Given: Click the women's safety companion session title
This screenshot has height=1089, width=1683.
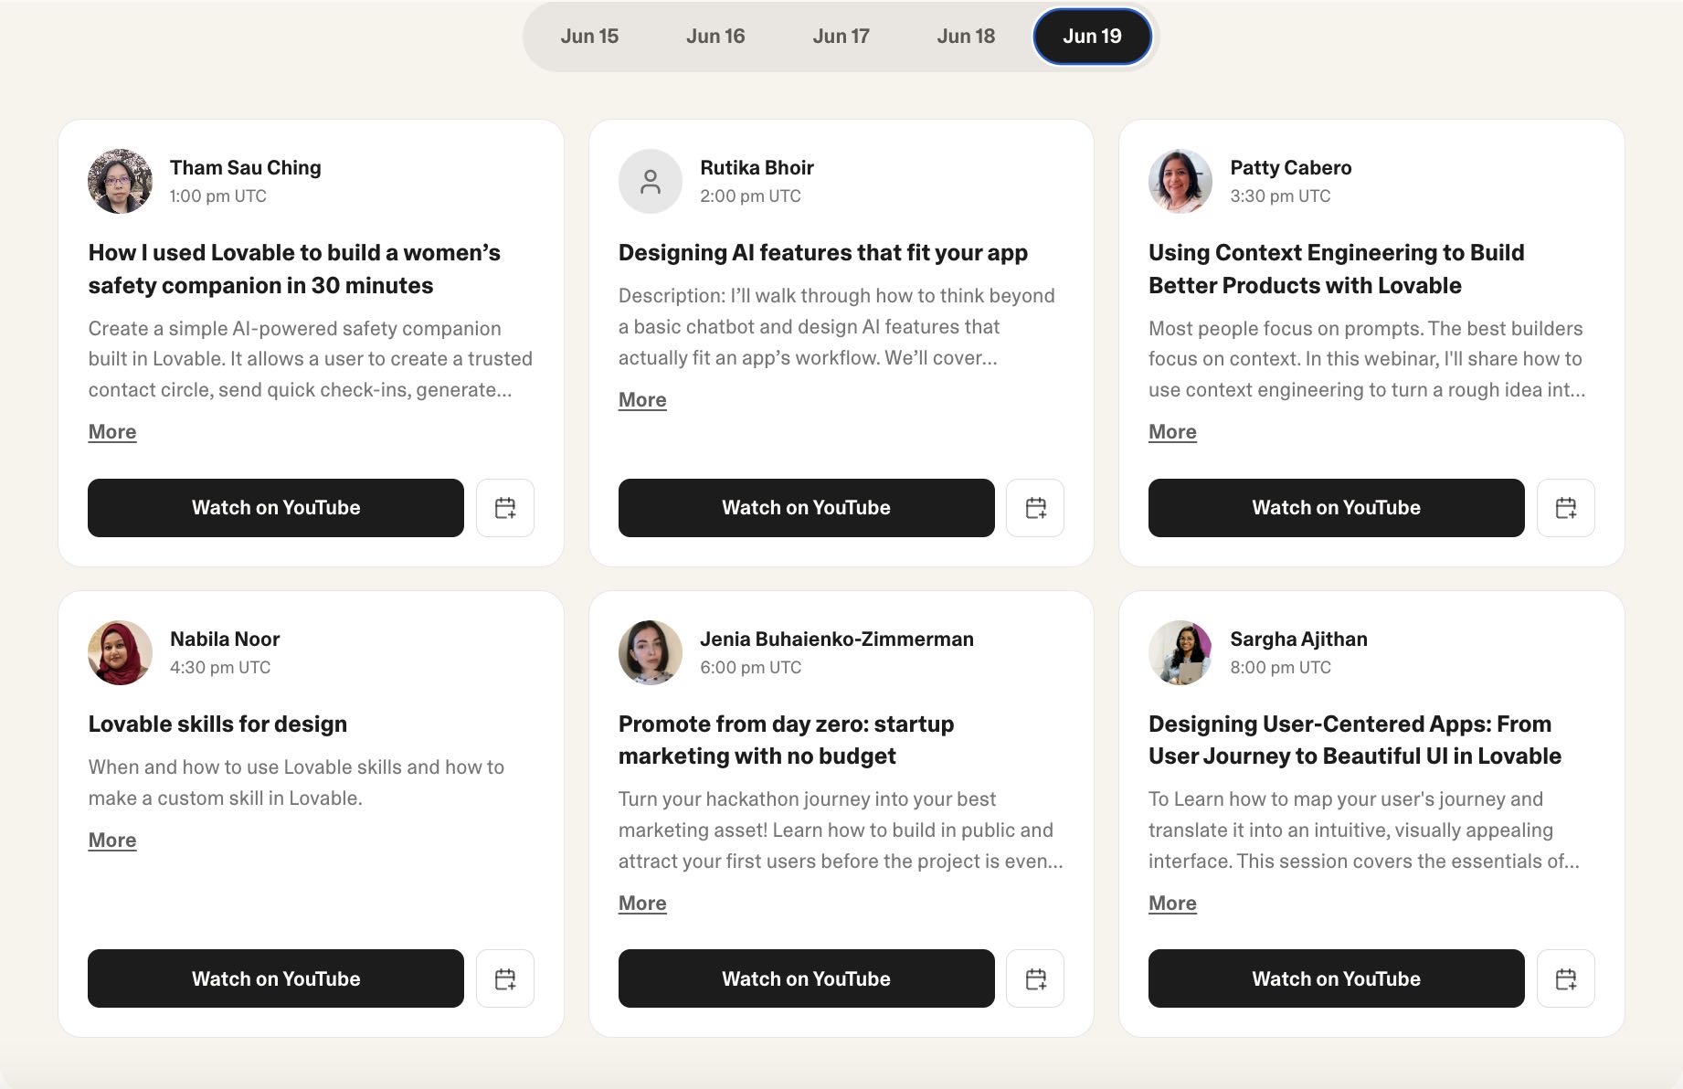Looking at the screenshot, I should click(x=294, y=270).
